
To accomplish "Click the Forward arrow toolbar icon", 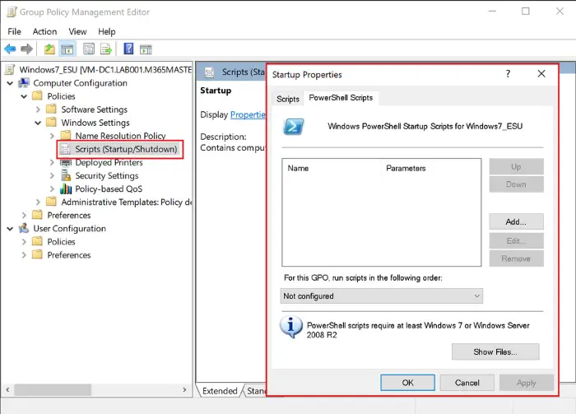I will (x=27, y=49).
